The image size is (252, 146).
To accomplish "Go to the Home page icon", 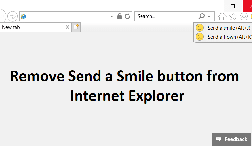I will point(222,16).
